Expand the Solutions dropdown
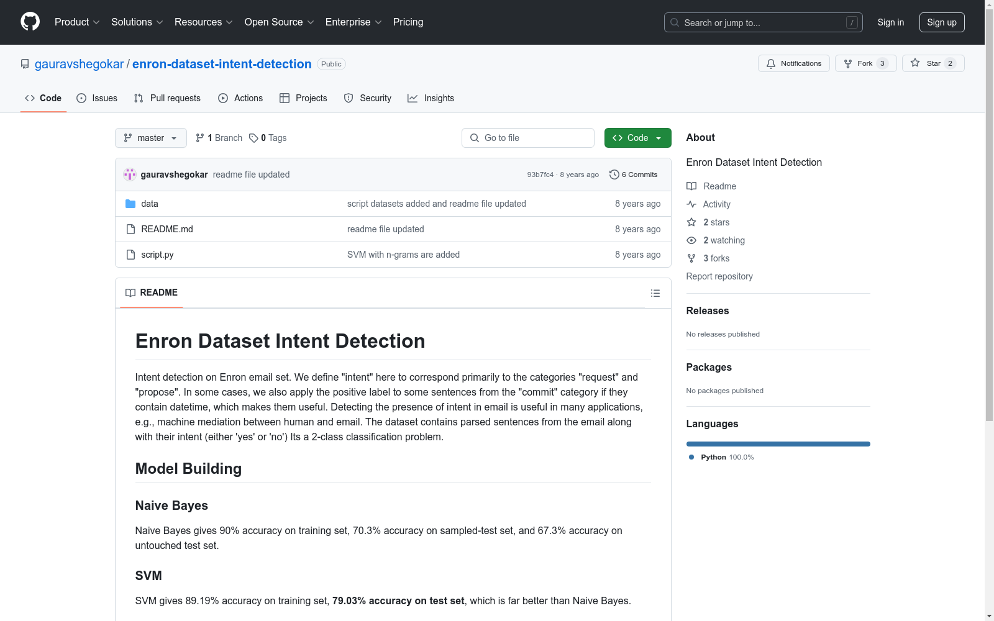This screenshot has width=994, height=621. (x=137, y=22)
